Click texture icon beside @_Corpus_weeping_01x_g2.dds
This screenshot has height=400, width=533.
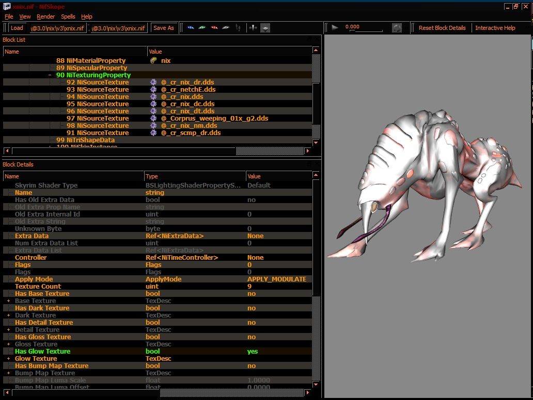tap(153, 118)
